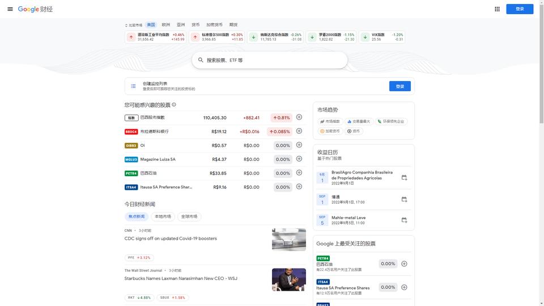This screenshot has width=544, height=306.
Task: Add OIBR3 Oi to watchlist
Action: [299, 145]
